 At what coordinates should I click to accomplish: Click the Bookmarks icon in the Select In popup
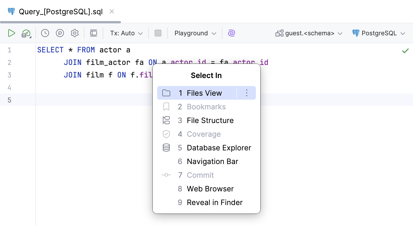tap(166, 107)
